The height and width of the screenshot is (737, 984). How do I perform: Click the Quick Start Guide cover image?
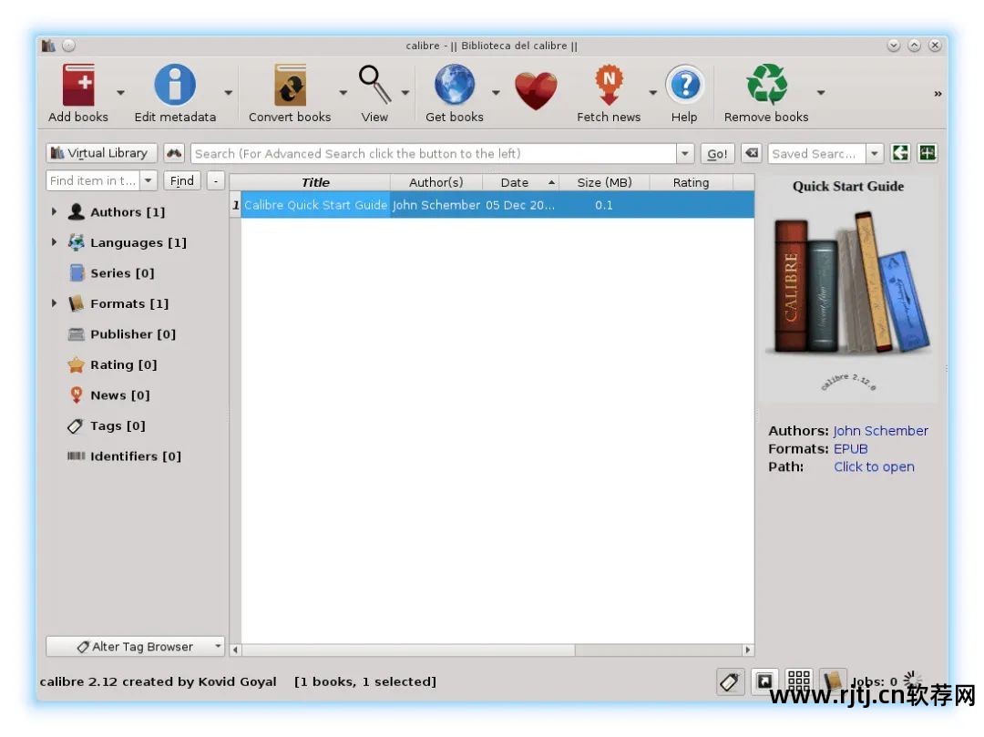[848, 287]
